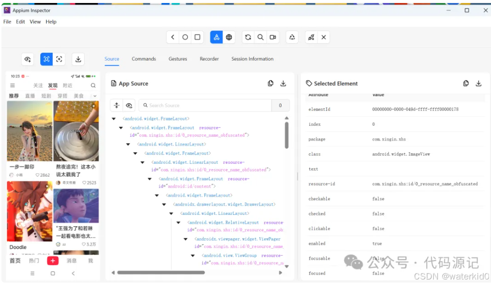Tap the 直播 category in phone screen
Screen dimensions: 491x285
point(30,96)
